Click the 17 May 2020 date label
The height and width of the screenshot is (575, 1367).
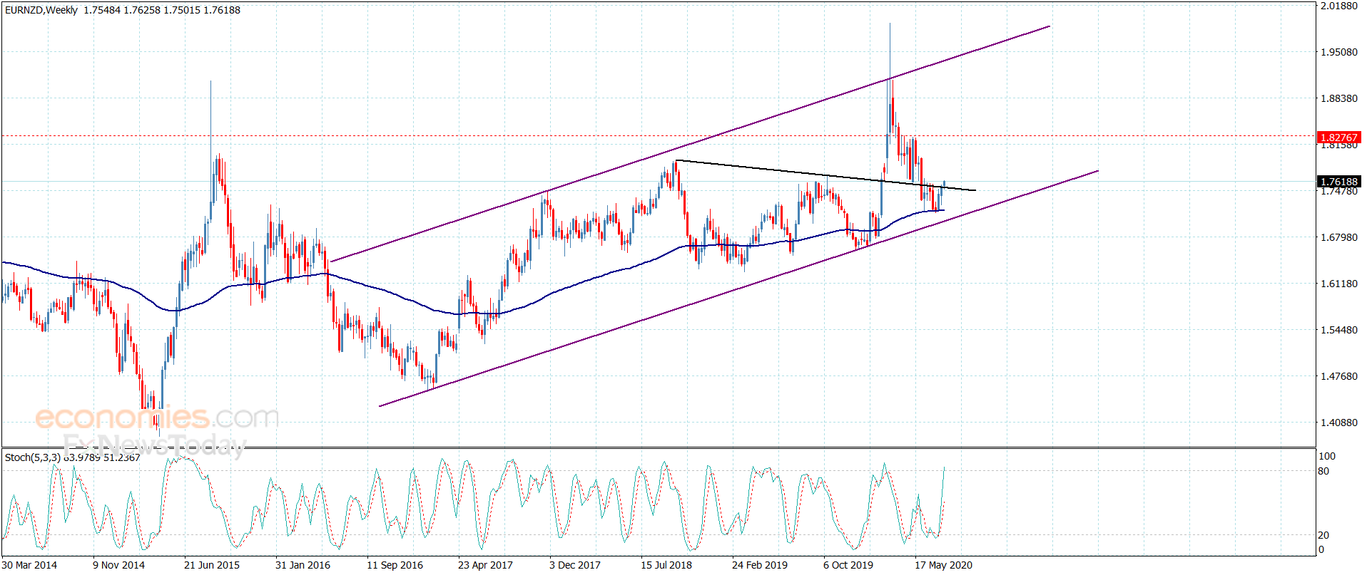[943, 565]
